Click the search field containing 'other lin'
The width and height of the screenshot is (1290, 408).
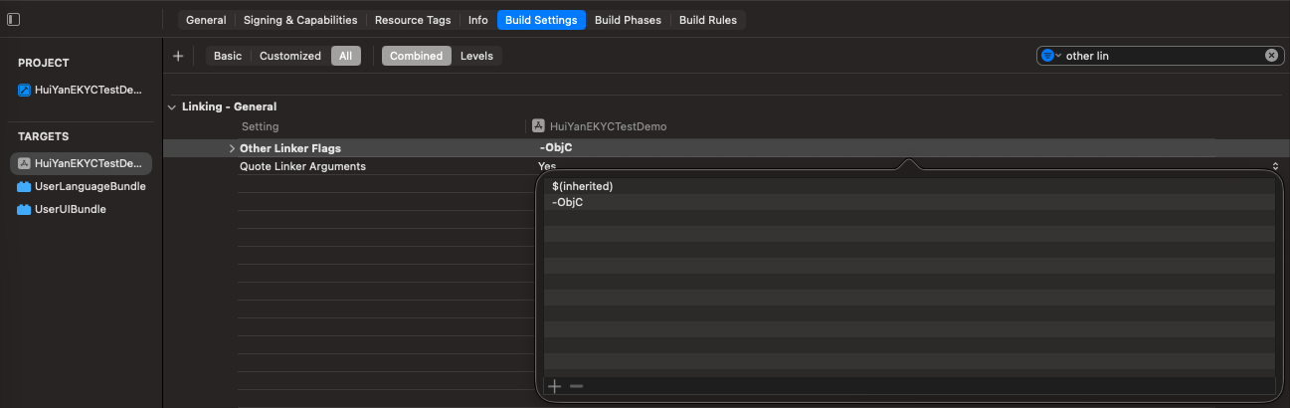click(x=1162, y=56)
